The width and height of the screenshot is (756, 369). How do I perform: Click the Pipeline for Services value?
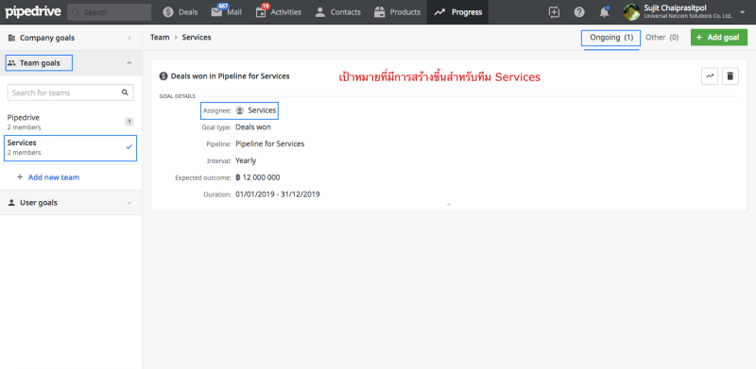point(270,143)
